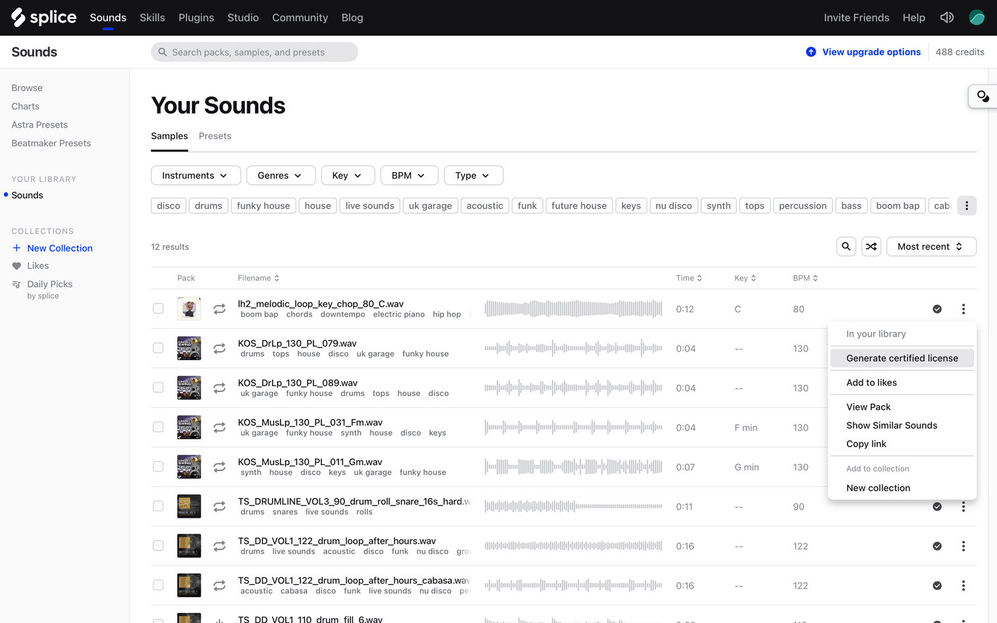The image size is (997, 623).
Task: Open search within your sounds results
Action: [846, 246]
